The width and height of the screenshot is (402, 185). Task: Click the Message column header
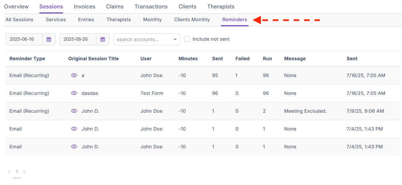[295, 59]
